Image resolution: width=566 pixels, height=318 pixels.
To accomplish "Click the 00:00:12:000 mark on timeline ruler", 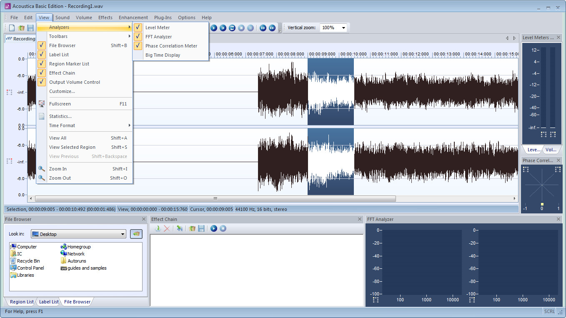I will pos(416,54).
